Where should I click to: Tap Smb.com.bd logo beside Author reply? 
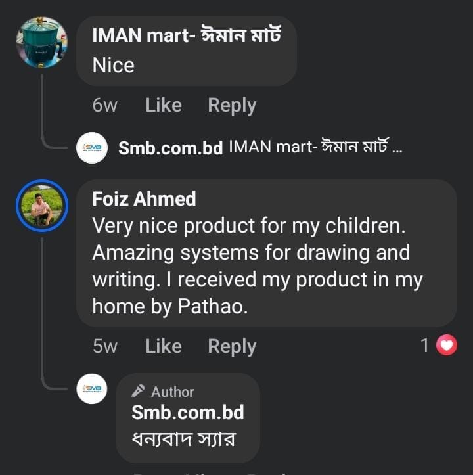click(x=91, y=389)
